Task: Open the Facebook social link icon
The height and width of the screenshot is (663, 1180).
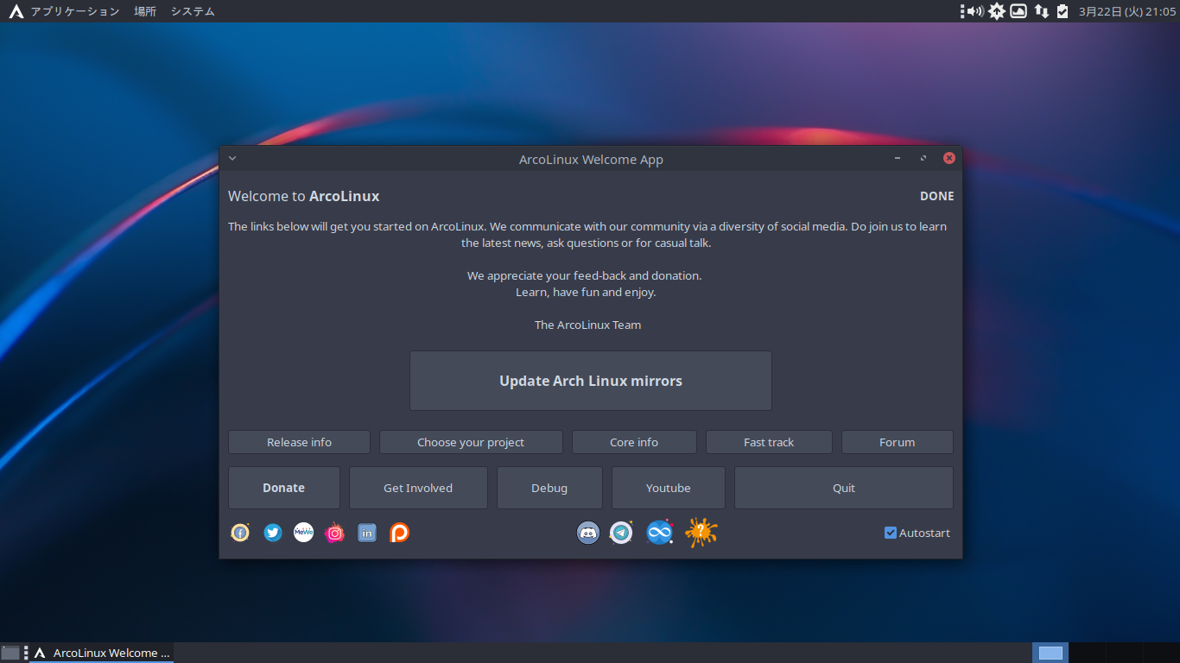Action: pos(240,533)
